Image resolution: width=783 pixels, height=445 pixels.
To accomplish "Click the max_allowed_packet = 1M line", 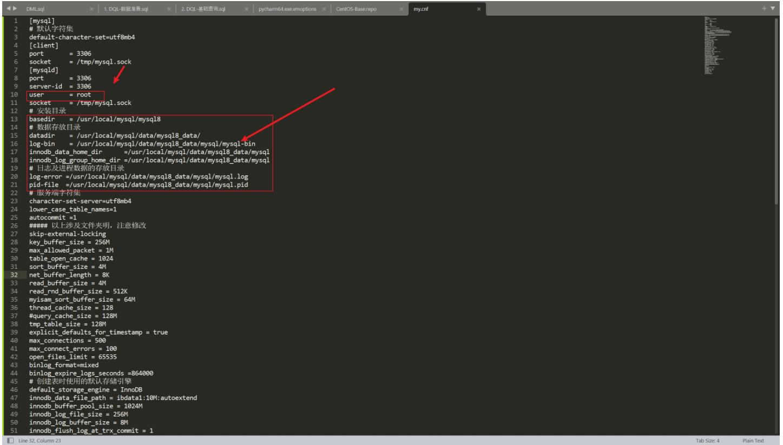I will [x=71, y=250].
